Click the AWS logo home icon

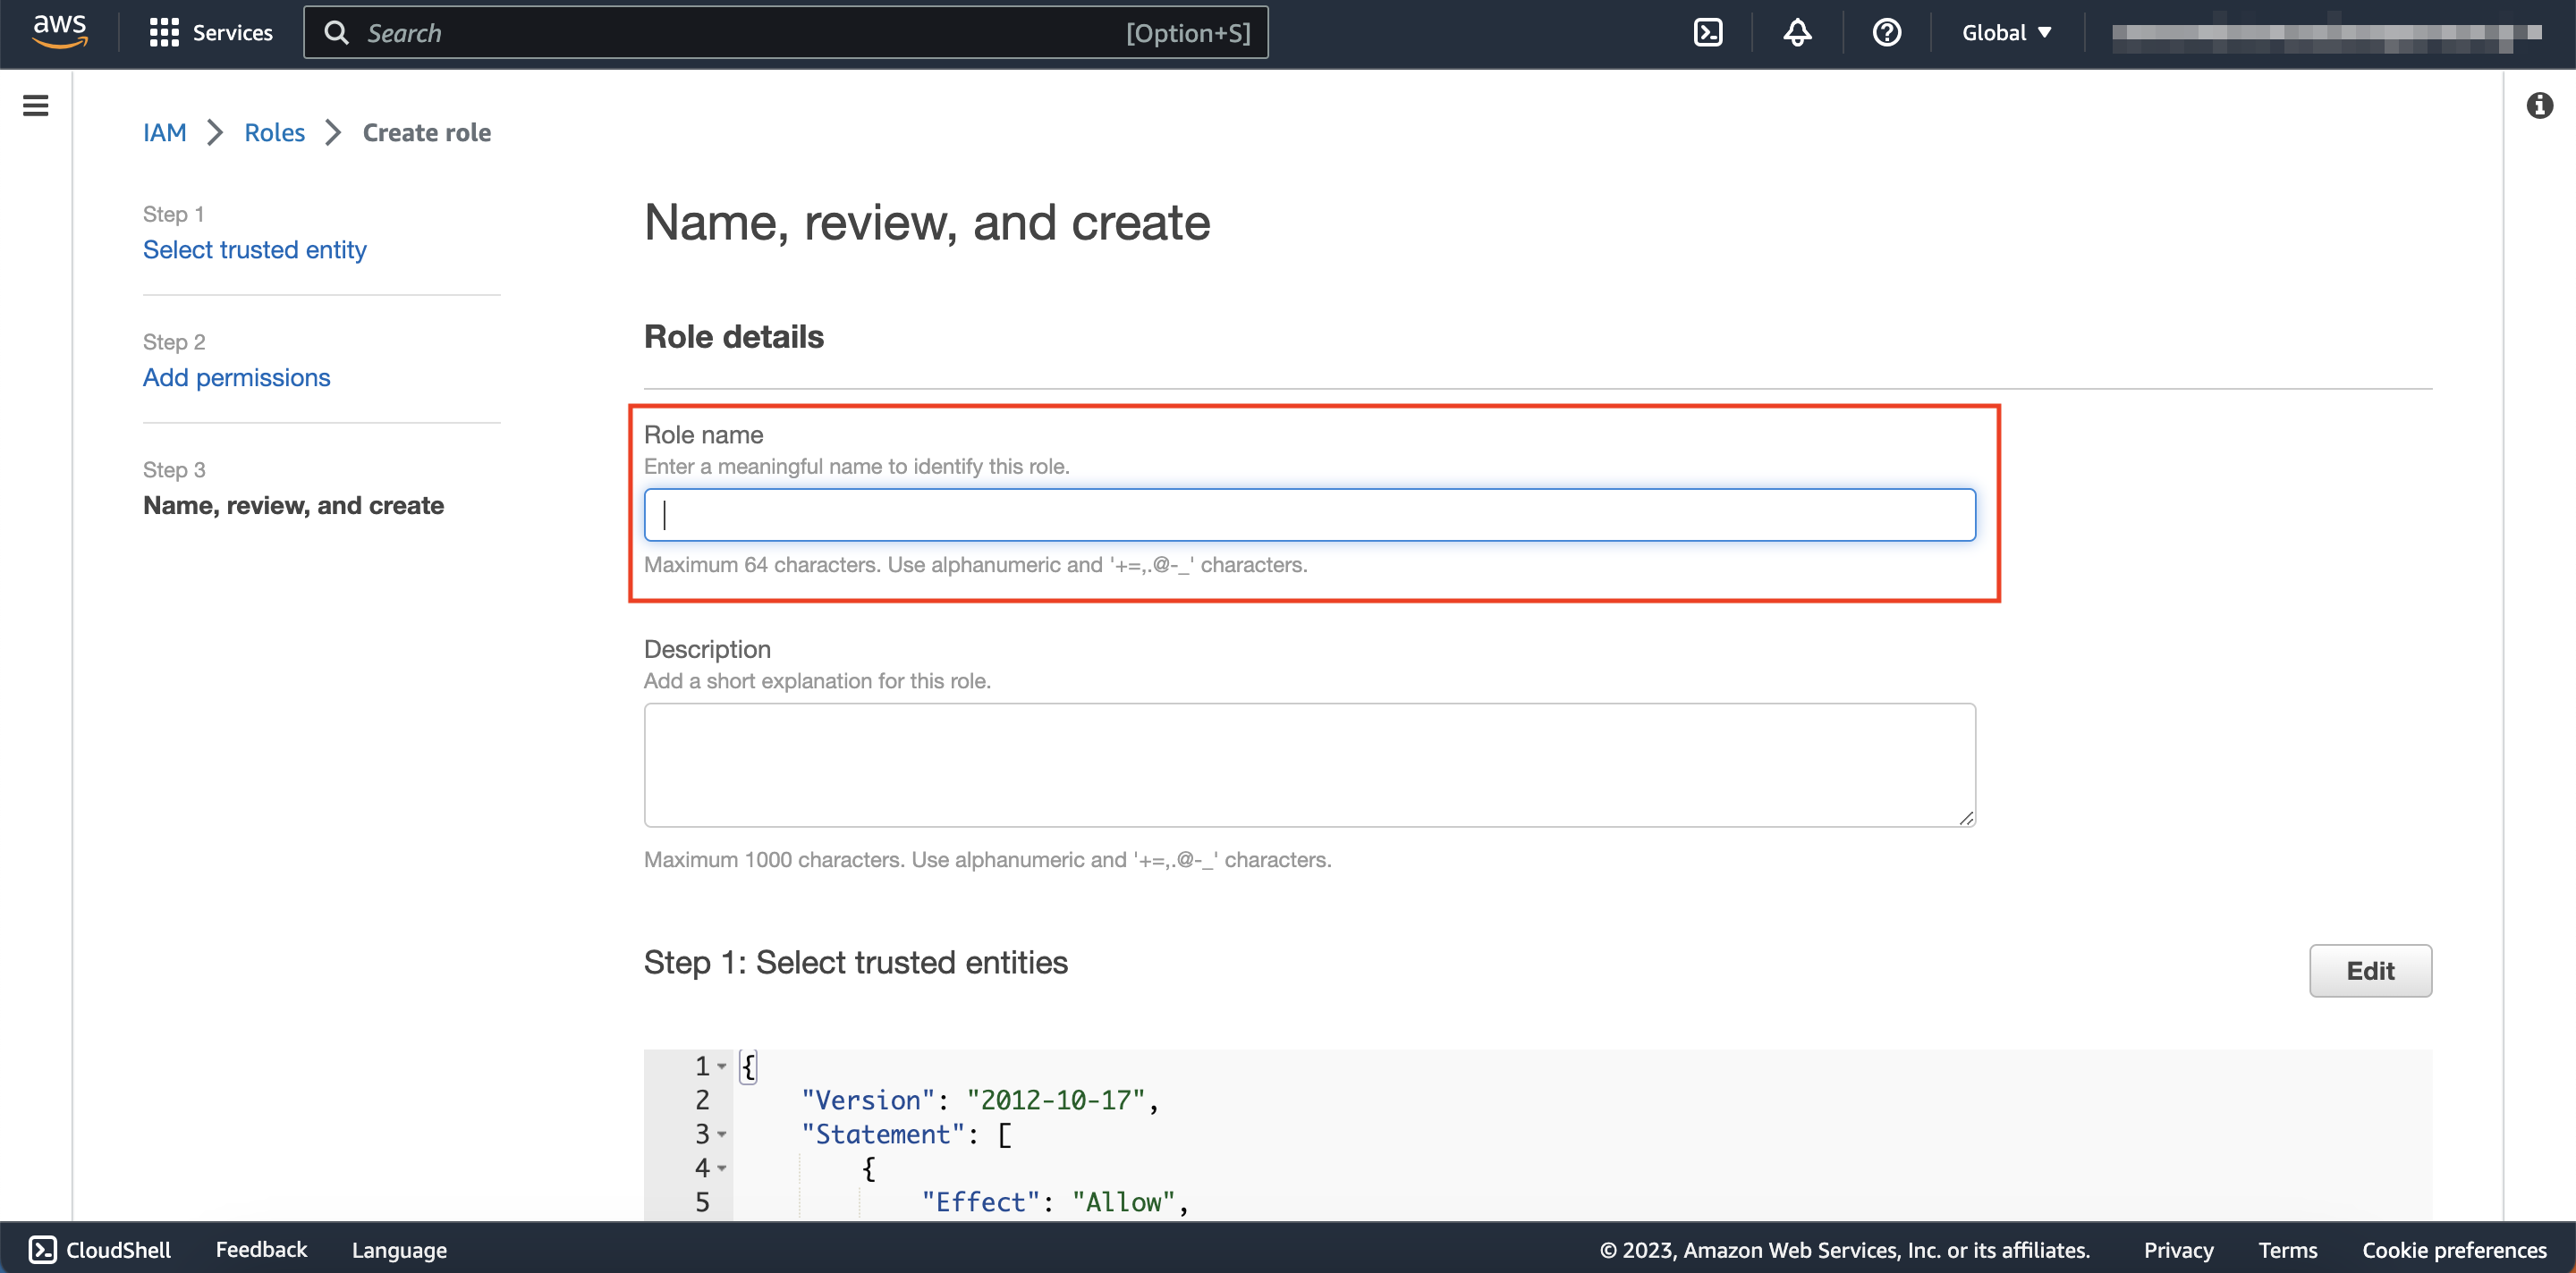[60, 31]
